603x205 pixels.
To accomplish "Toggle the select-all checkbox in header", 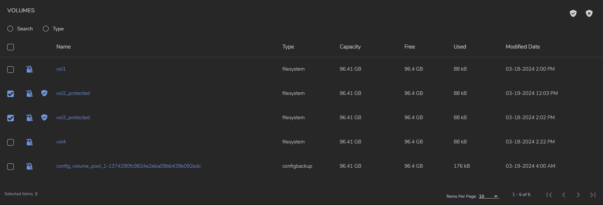I will (x=11, y=47).
